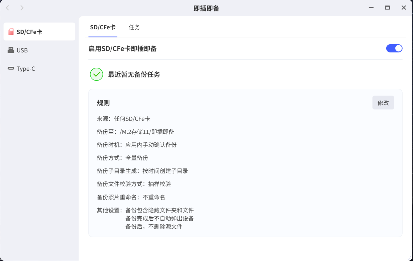This screenshot has width=413, height=261.
Task: Disable the 启用SD/CFe卡即插即备 switch
Action: point(394,48)
